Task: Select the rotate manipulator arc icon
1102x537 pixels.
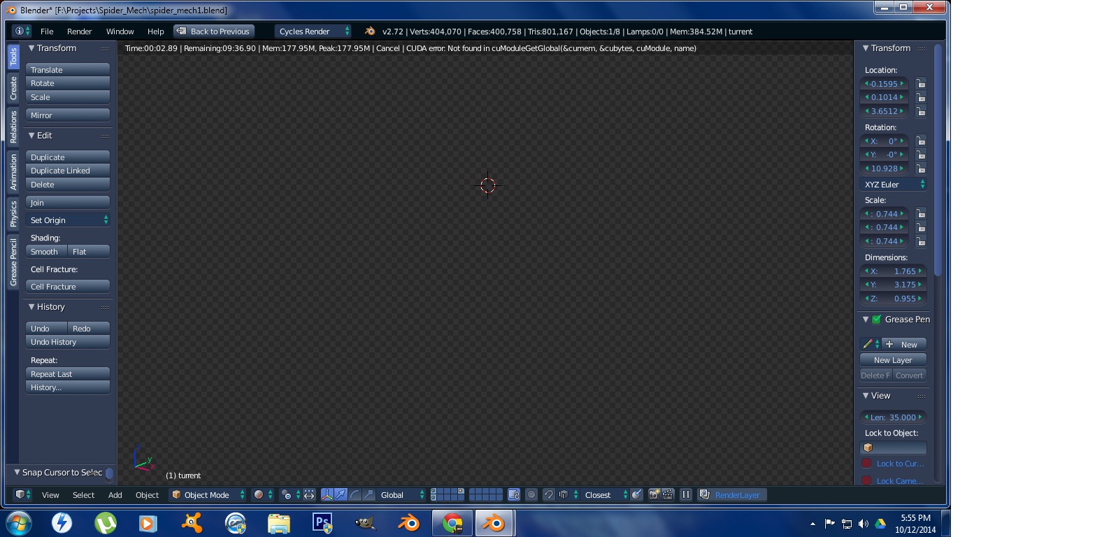Action: tap(355, 495)
